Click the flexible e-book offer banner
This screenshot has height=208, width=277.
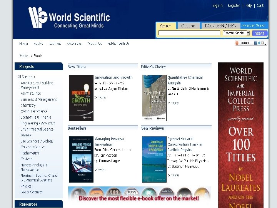coord(140,195)
